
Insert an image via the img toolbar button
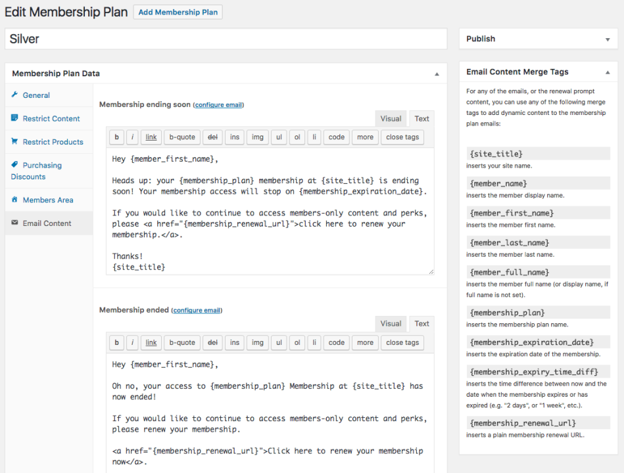tap(256, 137)
